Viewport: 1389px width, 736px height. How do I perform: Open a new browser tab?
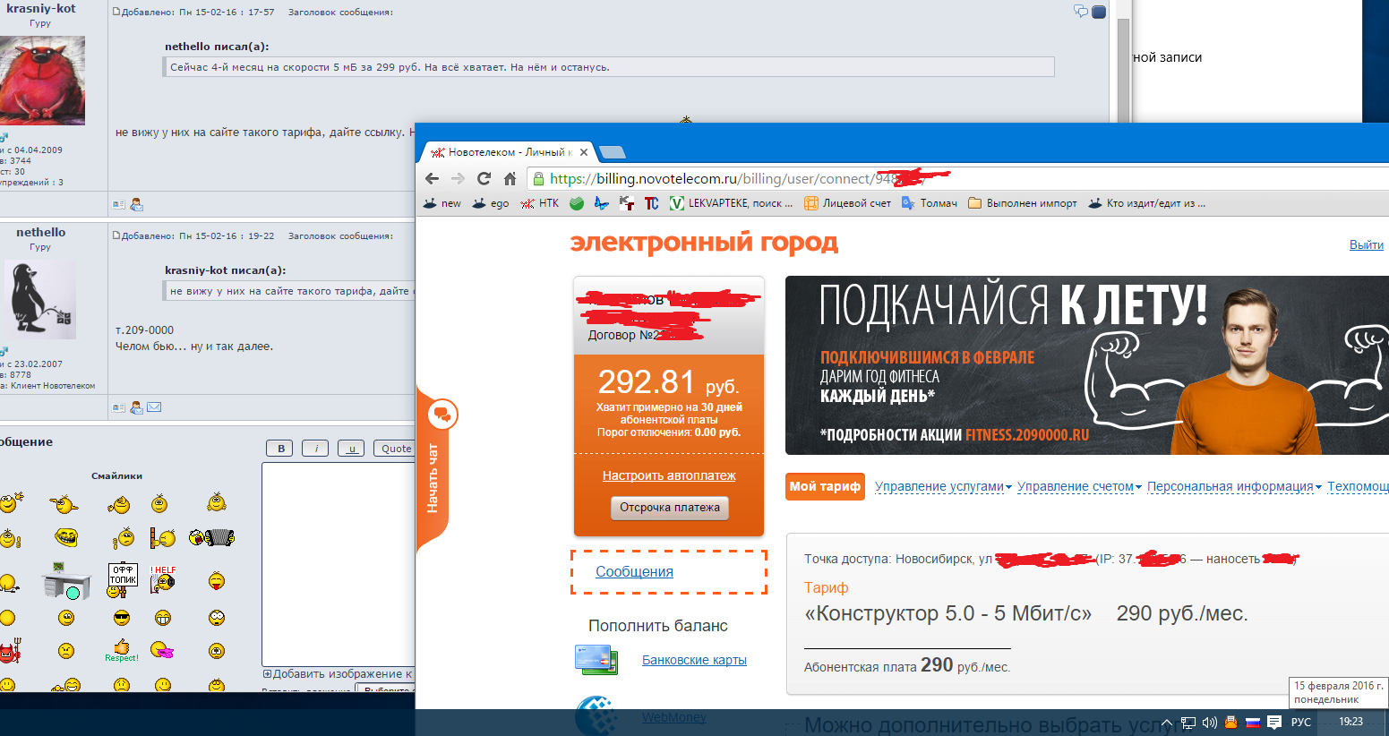click(x=612, y=152)
